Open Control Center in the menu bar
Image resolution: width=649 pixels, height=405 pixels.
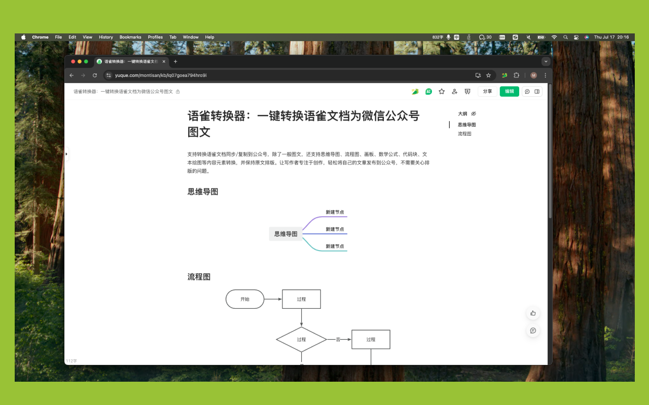pyautogui.click(x=576, y=37)
